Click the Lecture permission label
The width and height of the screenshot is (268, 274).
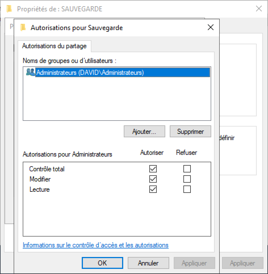[x=39, y=189]
